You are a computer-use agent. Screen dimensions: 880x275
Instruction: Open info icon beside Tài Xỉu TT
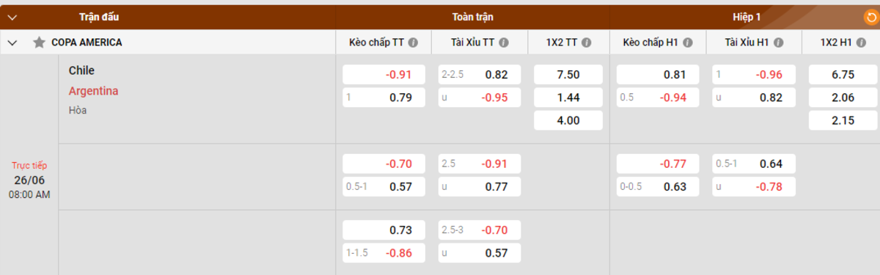pos(503,43)
